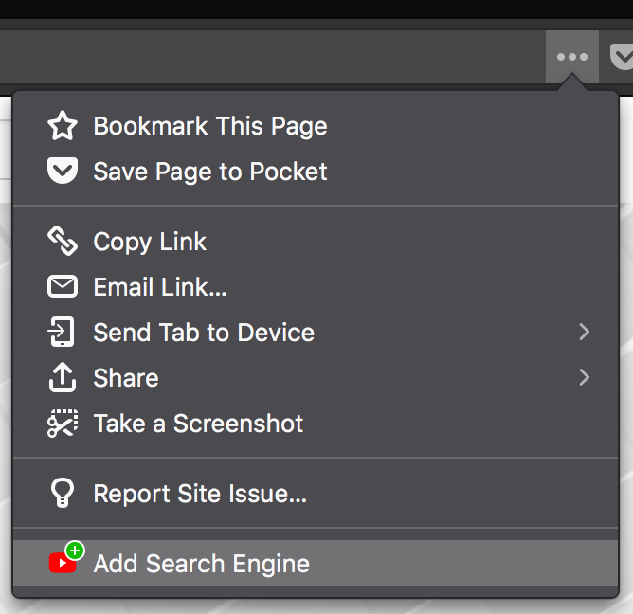Click the Share upload-arrow icon
The width and height of the screenshot is (633, 614).
point(63,377)
